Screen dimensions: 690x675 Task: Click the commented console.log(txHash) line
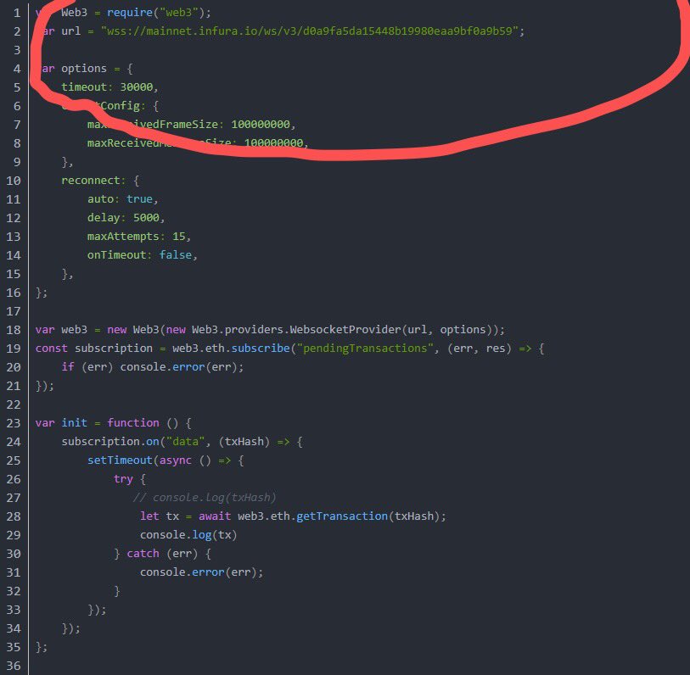205,498
